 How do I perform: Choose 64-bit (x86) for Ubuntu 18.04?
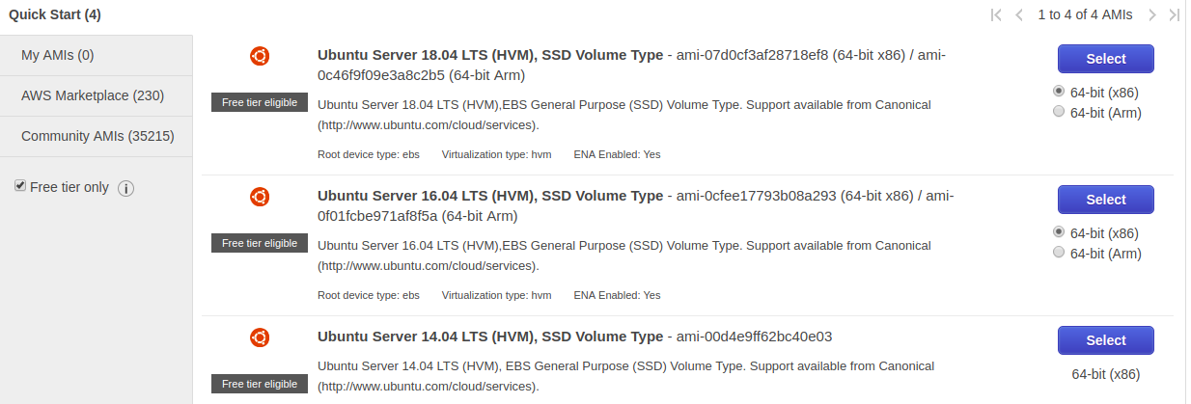point(1059,92)
